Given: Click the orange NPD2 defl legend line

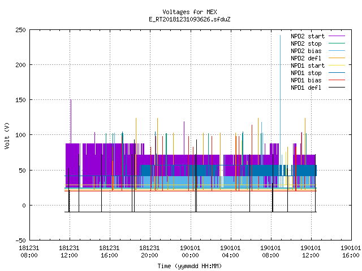Looking at the screenshot, I should 337,58.
